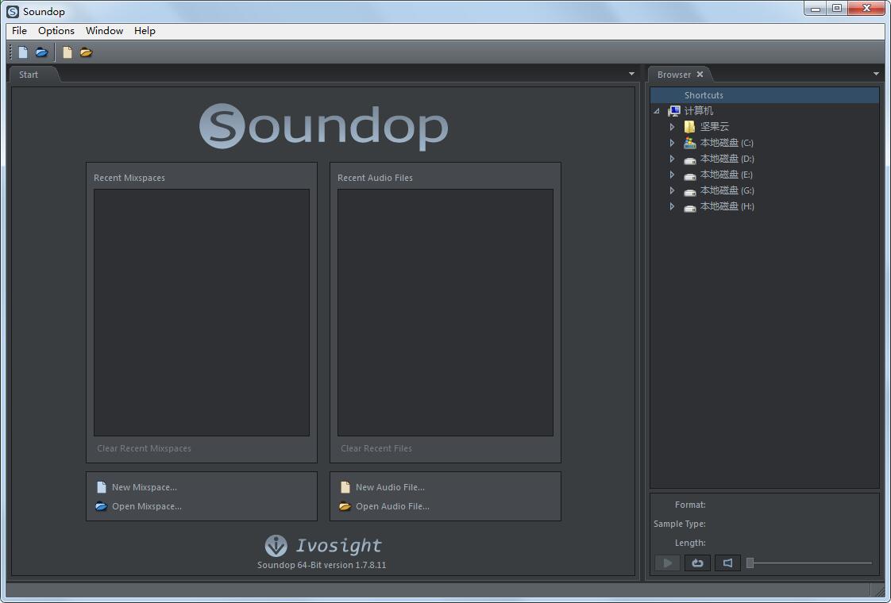Click the Ivosight anchor logo icon
891x603 pixels.
(x=274, y=545)
